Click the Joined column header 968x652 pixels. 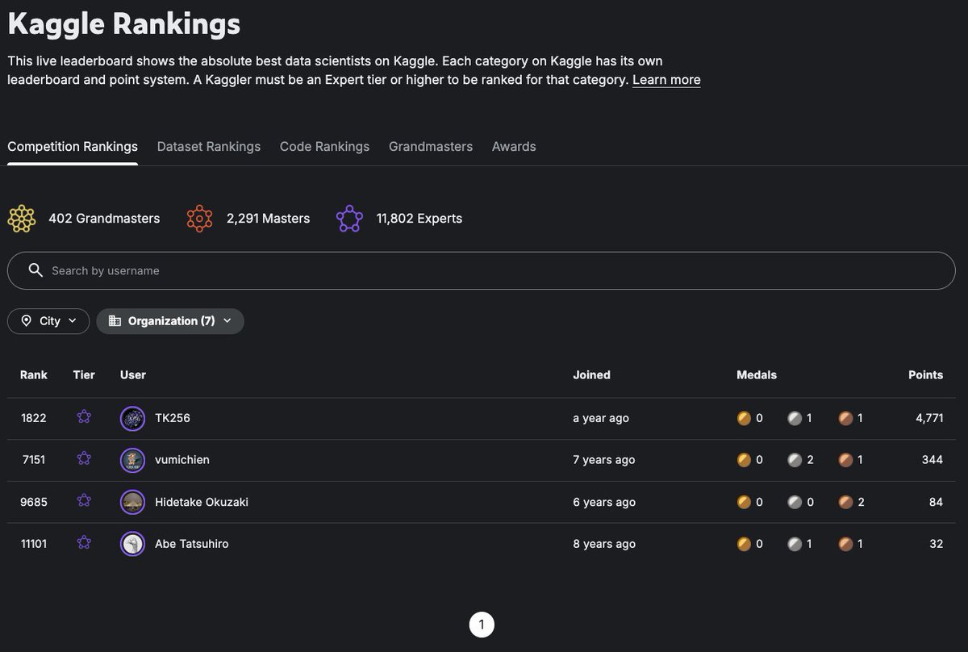591,374
